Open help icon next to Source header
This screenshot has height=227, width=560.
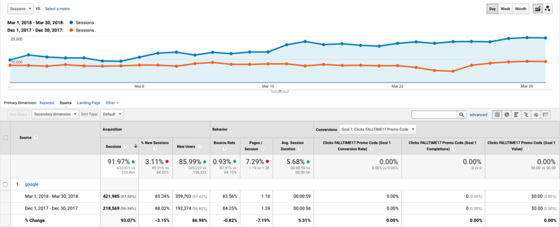[x=36, y=138]
